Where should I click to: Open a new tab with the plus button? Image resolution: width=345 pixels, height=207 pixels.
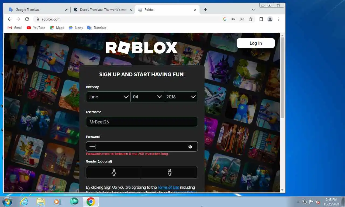[x=205, y=10]
